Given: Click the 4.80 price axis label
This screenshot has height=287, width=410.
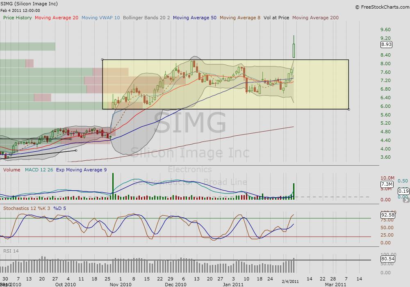Looking at the screenshot, I should [x=385, y=132].
